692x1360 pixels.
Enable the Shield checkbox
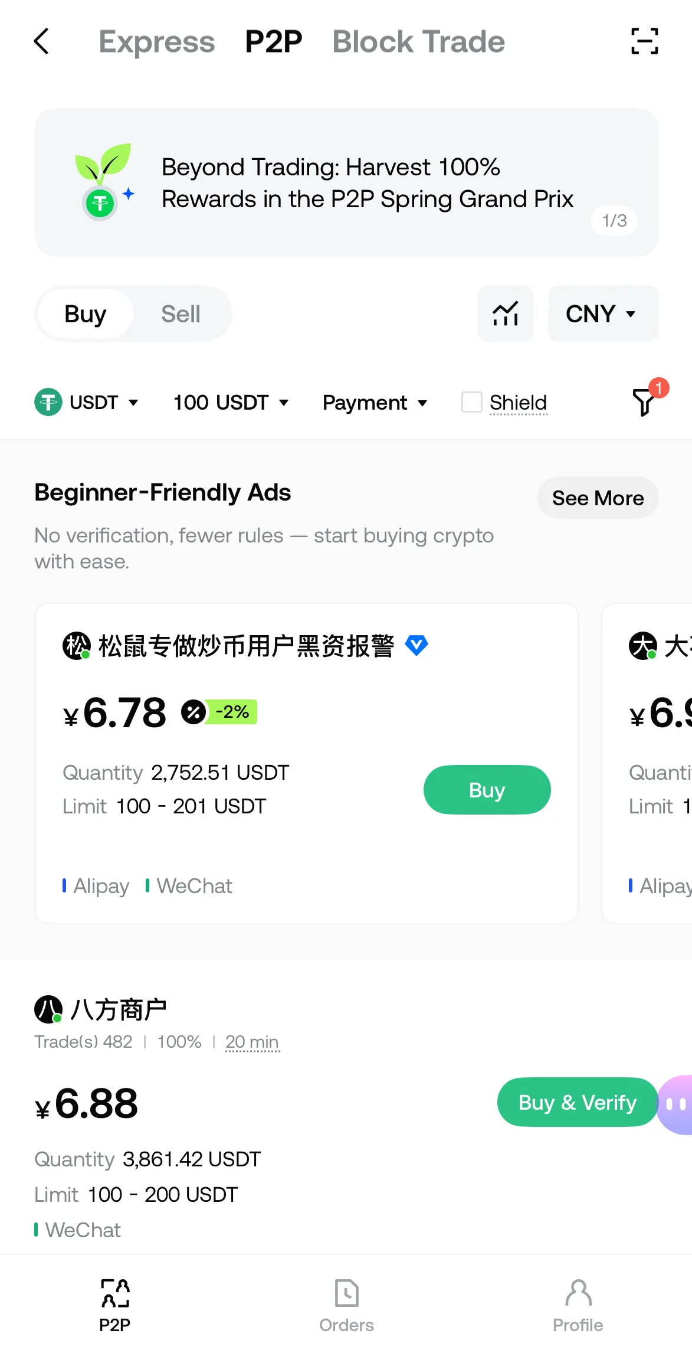472,403
